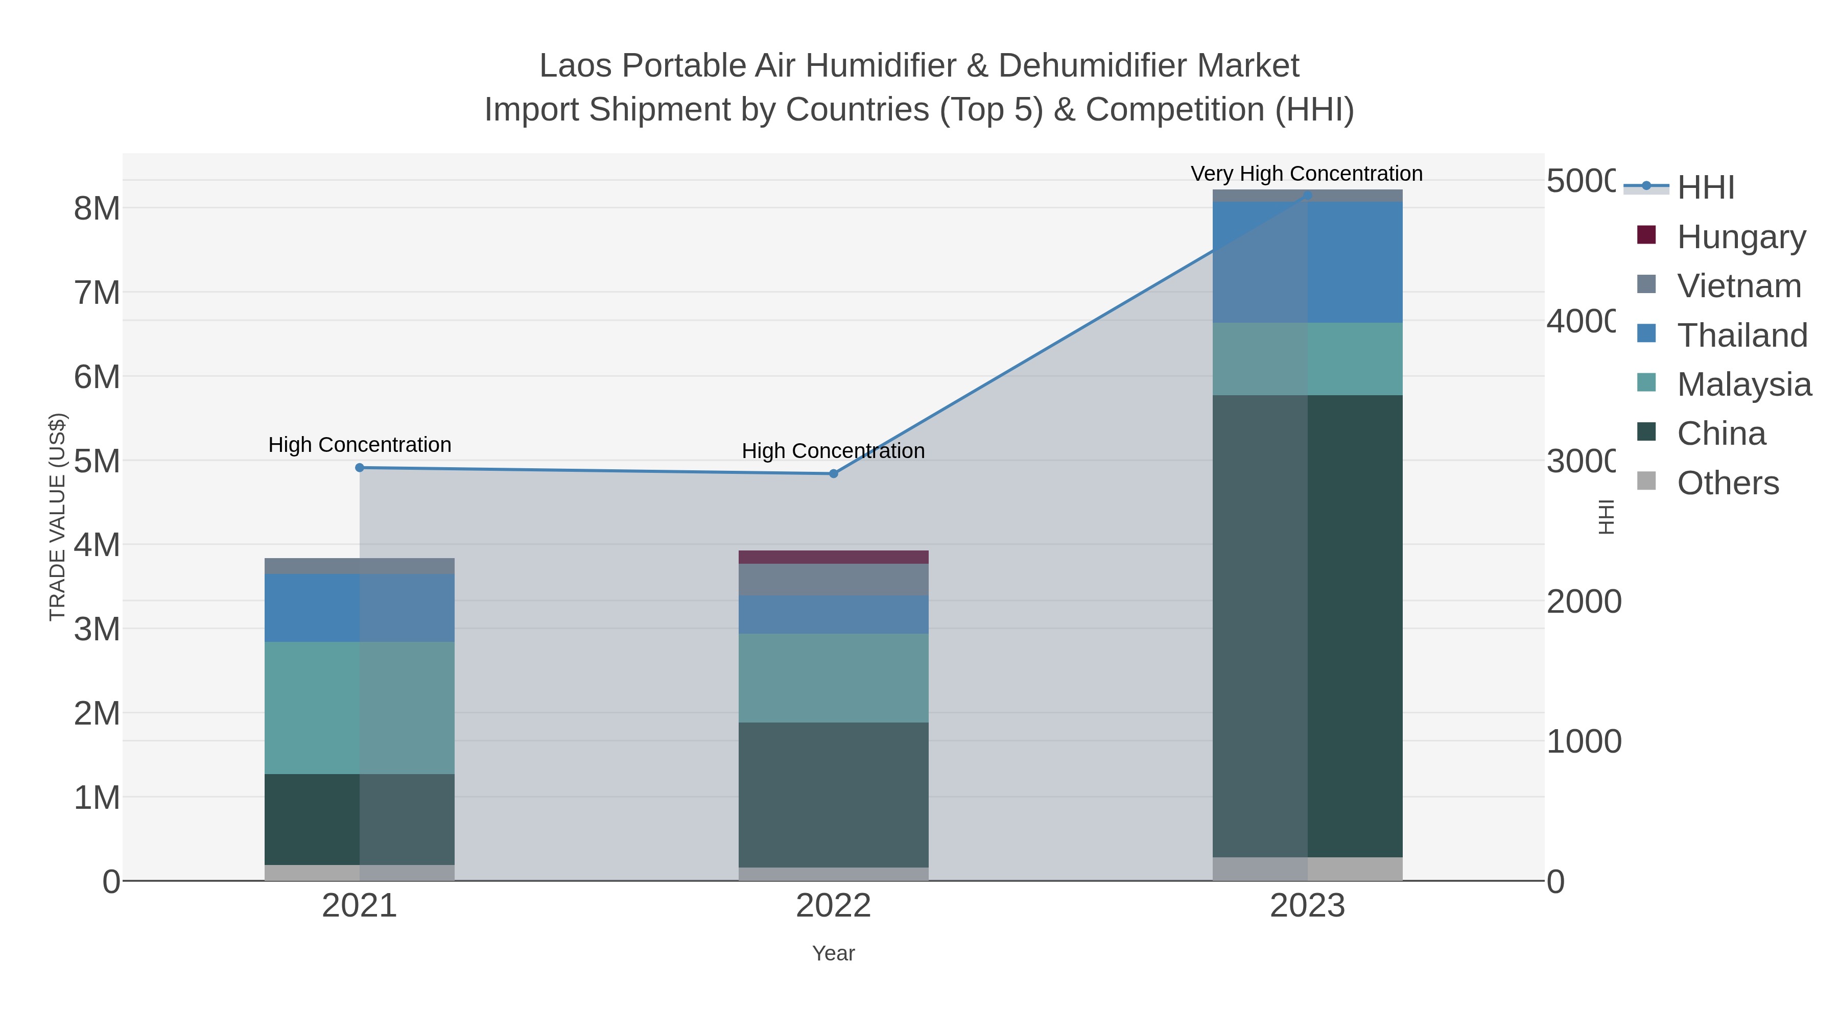Click the Malaysia teal legend swatch
The height and width of the screenshot is (1034, 1839).
(1646, 382)
